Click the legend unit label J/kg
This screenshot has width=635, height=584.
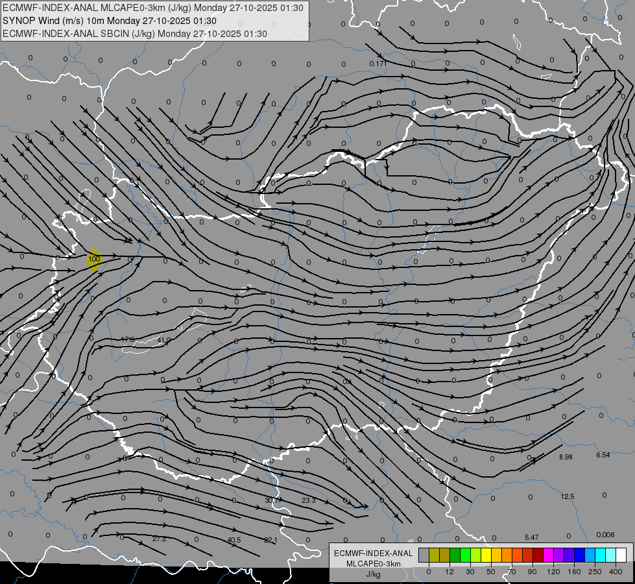click(x=373, y=574)
